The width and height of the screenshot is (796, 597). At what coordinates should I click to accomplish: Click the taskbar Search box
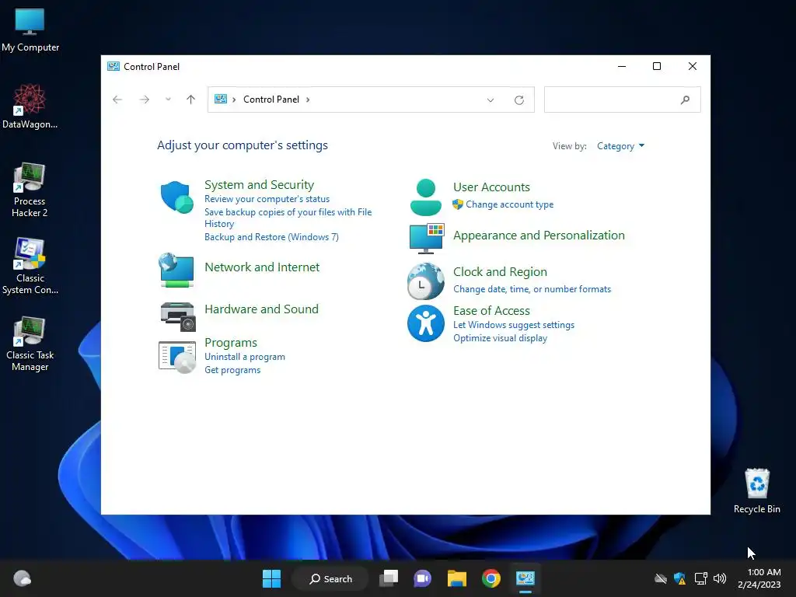[330, 578]
